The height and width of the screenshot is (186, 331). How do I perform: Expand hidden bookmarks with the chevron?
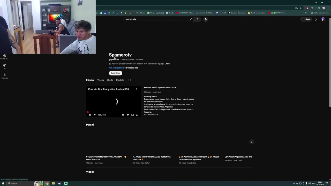coord(306,13)
